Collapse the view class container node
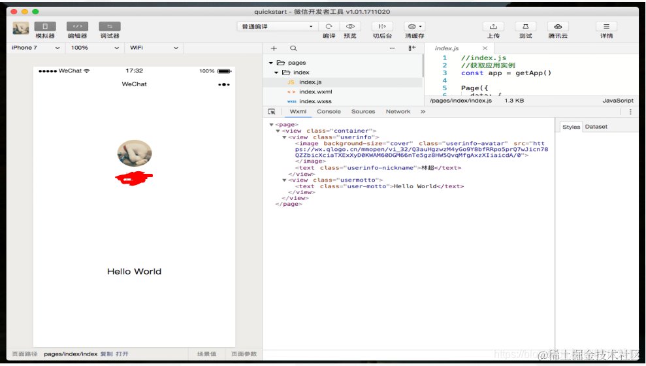The image size is (646, 366). [x=278, y=131]
